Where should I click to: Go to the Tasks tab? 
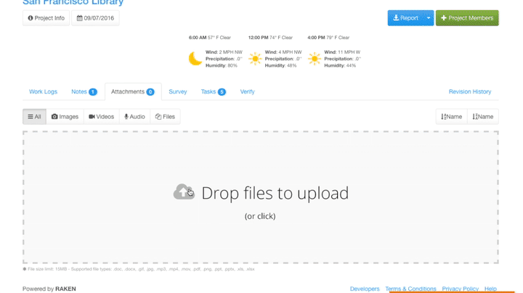pyautogui.click(x=213, y=92)
